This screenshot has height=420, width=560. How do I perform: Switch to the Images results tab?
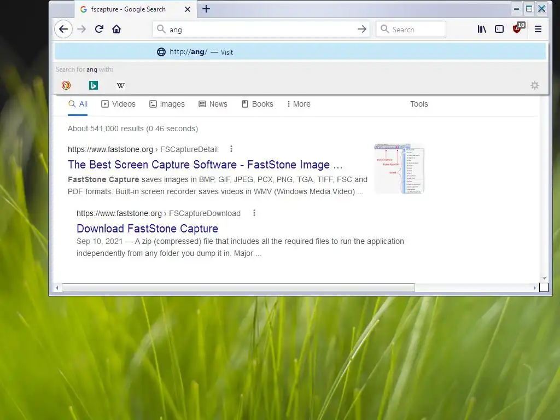pos(167,104)
